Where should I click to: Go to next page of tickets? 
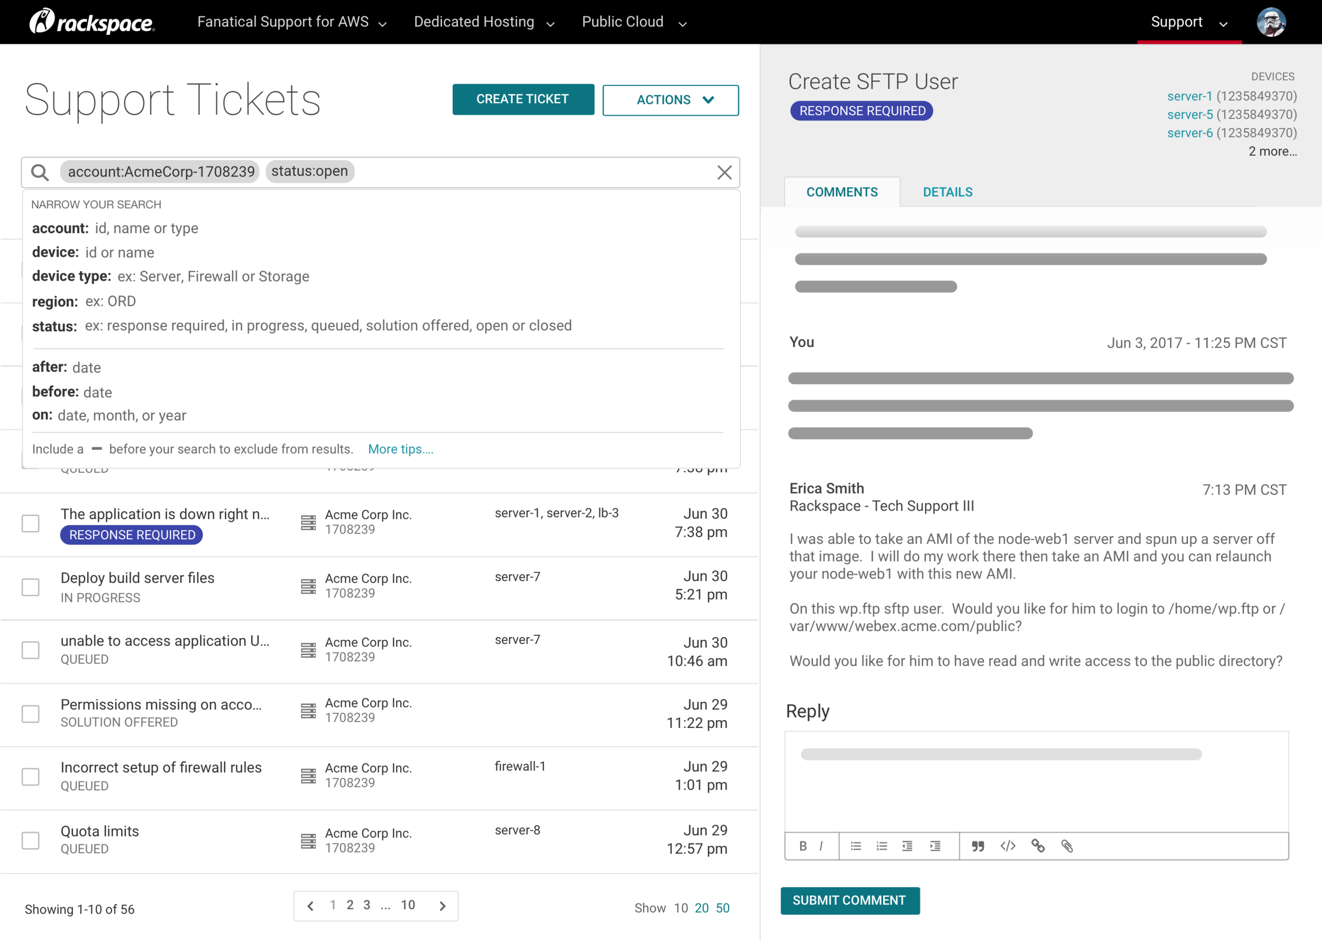(x=443, y=906)
